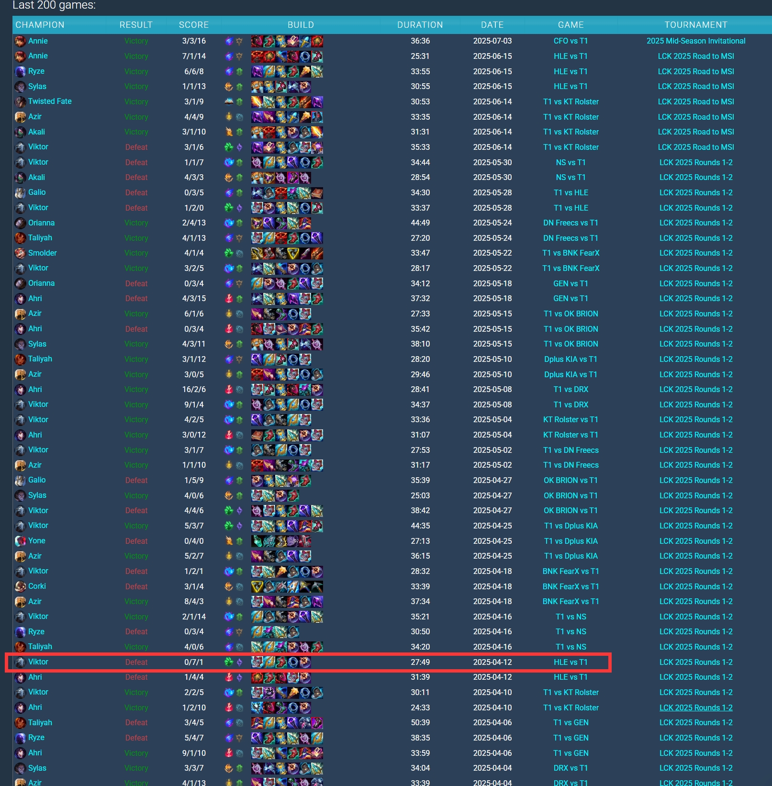Click the last build item in Twisted Fate row
Screen dimensions: 772x786
point(317,102)
